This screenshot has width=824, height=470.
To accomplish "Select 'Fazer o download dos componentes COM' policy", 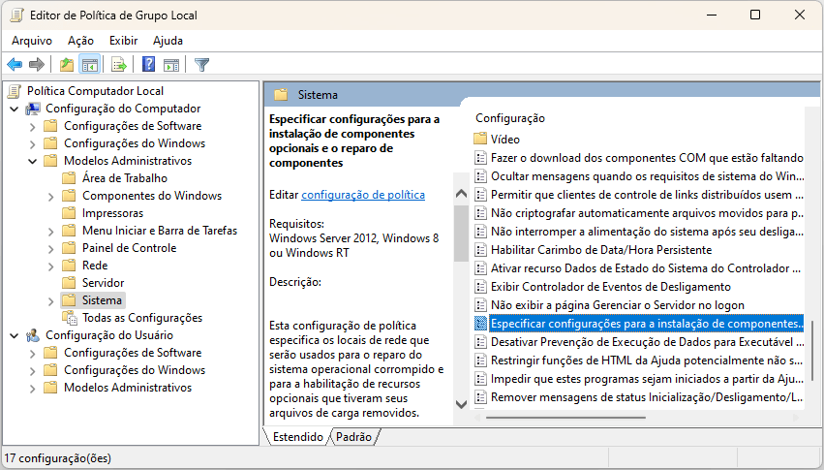I will pos(647,158).
